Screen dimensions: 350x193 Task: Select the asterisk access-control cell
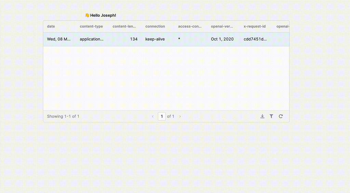pos(179,39)
